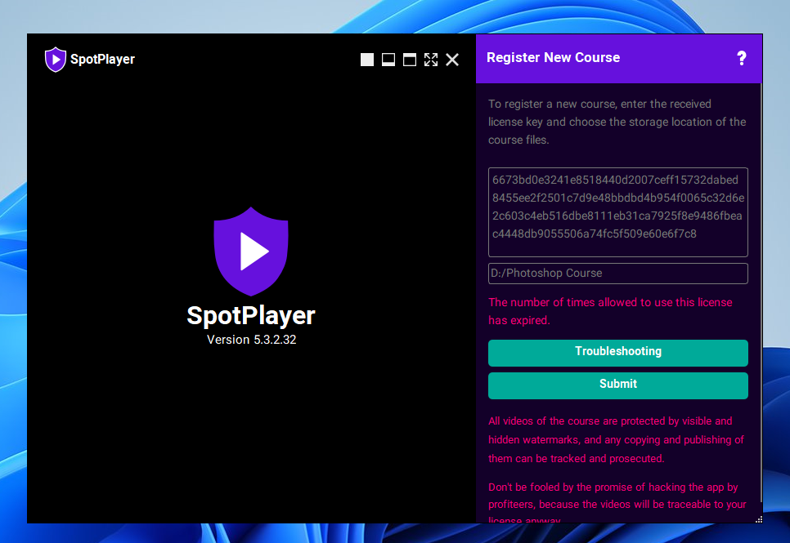Click the large SpotPlayer title in center
The width and height of the screenshot is (790, 543).
coord(251,316)
